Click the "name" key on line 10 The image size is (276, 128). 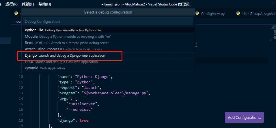(64, 77)
